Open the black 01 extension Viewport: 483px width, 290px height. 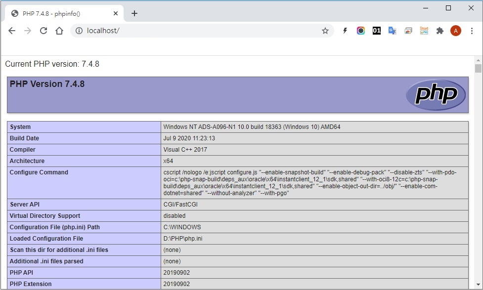(377, 31)
